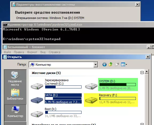Click the Notepad title bar icon

click(5, 47)
